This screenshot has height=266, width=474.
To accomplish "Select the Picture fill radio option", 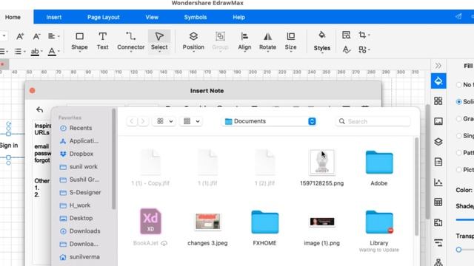I will click(x=459, y=169).
